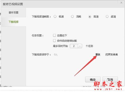Viewport: 125px width, 92px height.
Task: Expand the simultaneous tasks count dropdown
Action: point(80,46)
